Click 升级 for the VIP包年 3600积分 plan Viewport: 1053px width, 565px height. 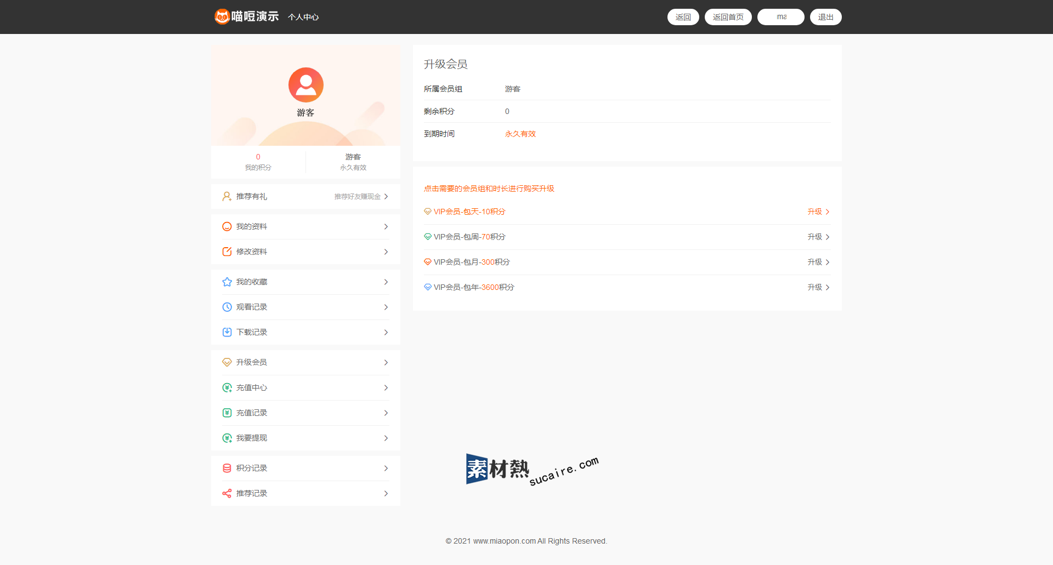[x=818, y=287]
